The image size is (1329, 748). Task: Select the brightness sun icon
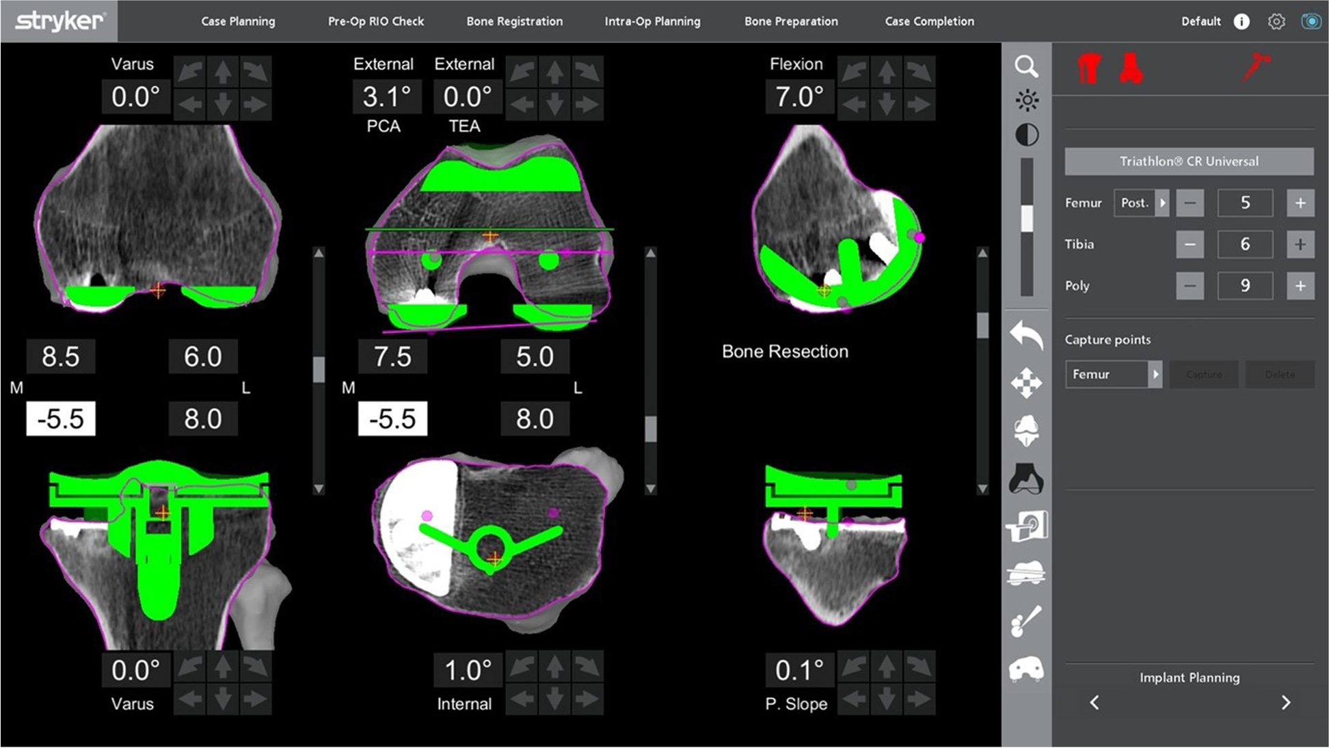pyautogui.click(x=1026, y=101)
